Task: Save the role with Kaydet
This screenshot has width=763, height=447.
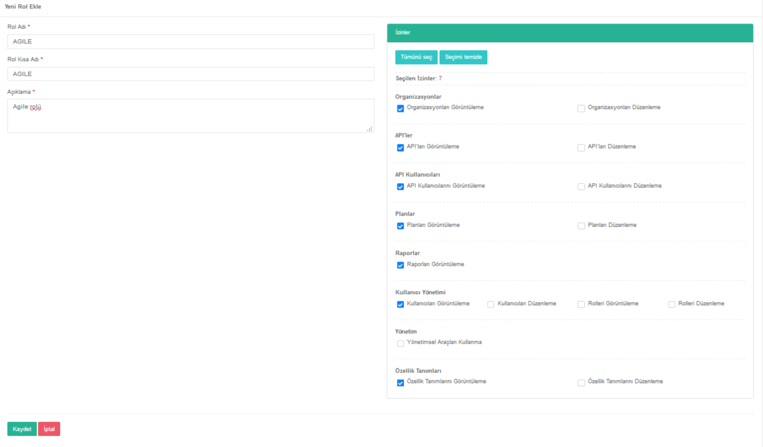Action: click(x=22, y=429)
